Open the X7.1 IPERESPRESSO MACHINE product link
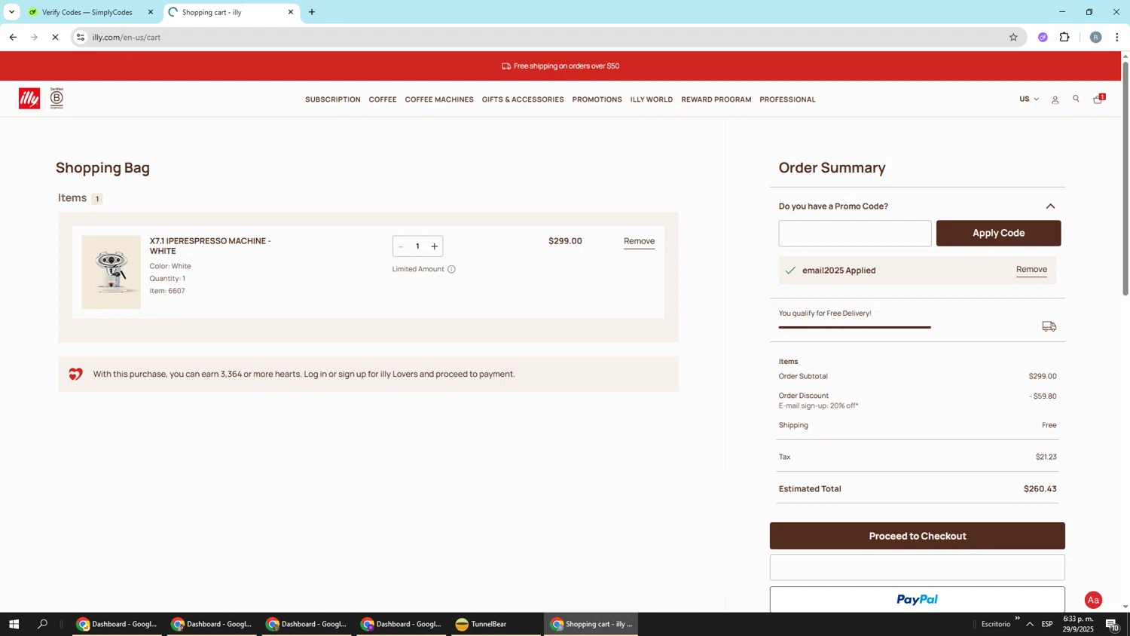Image resolution: width=1130 pixels, height=636 pixels. (x=210, y=246)
